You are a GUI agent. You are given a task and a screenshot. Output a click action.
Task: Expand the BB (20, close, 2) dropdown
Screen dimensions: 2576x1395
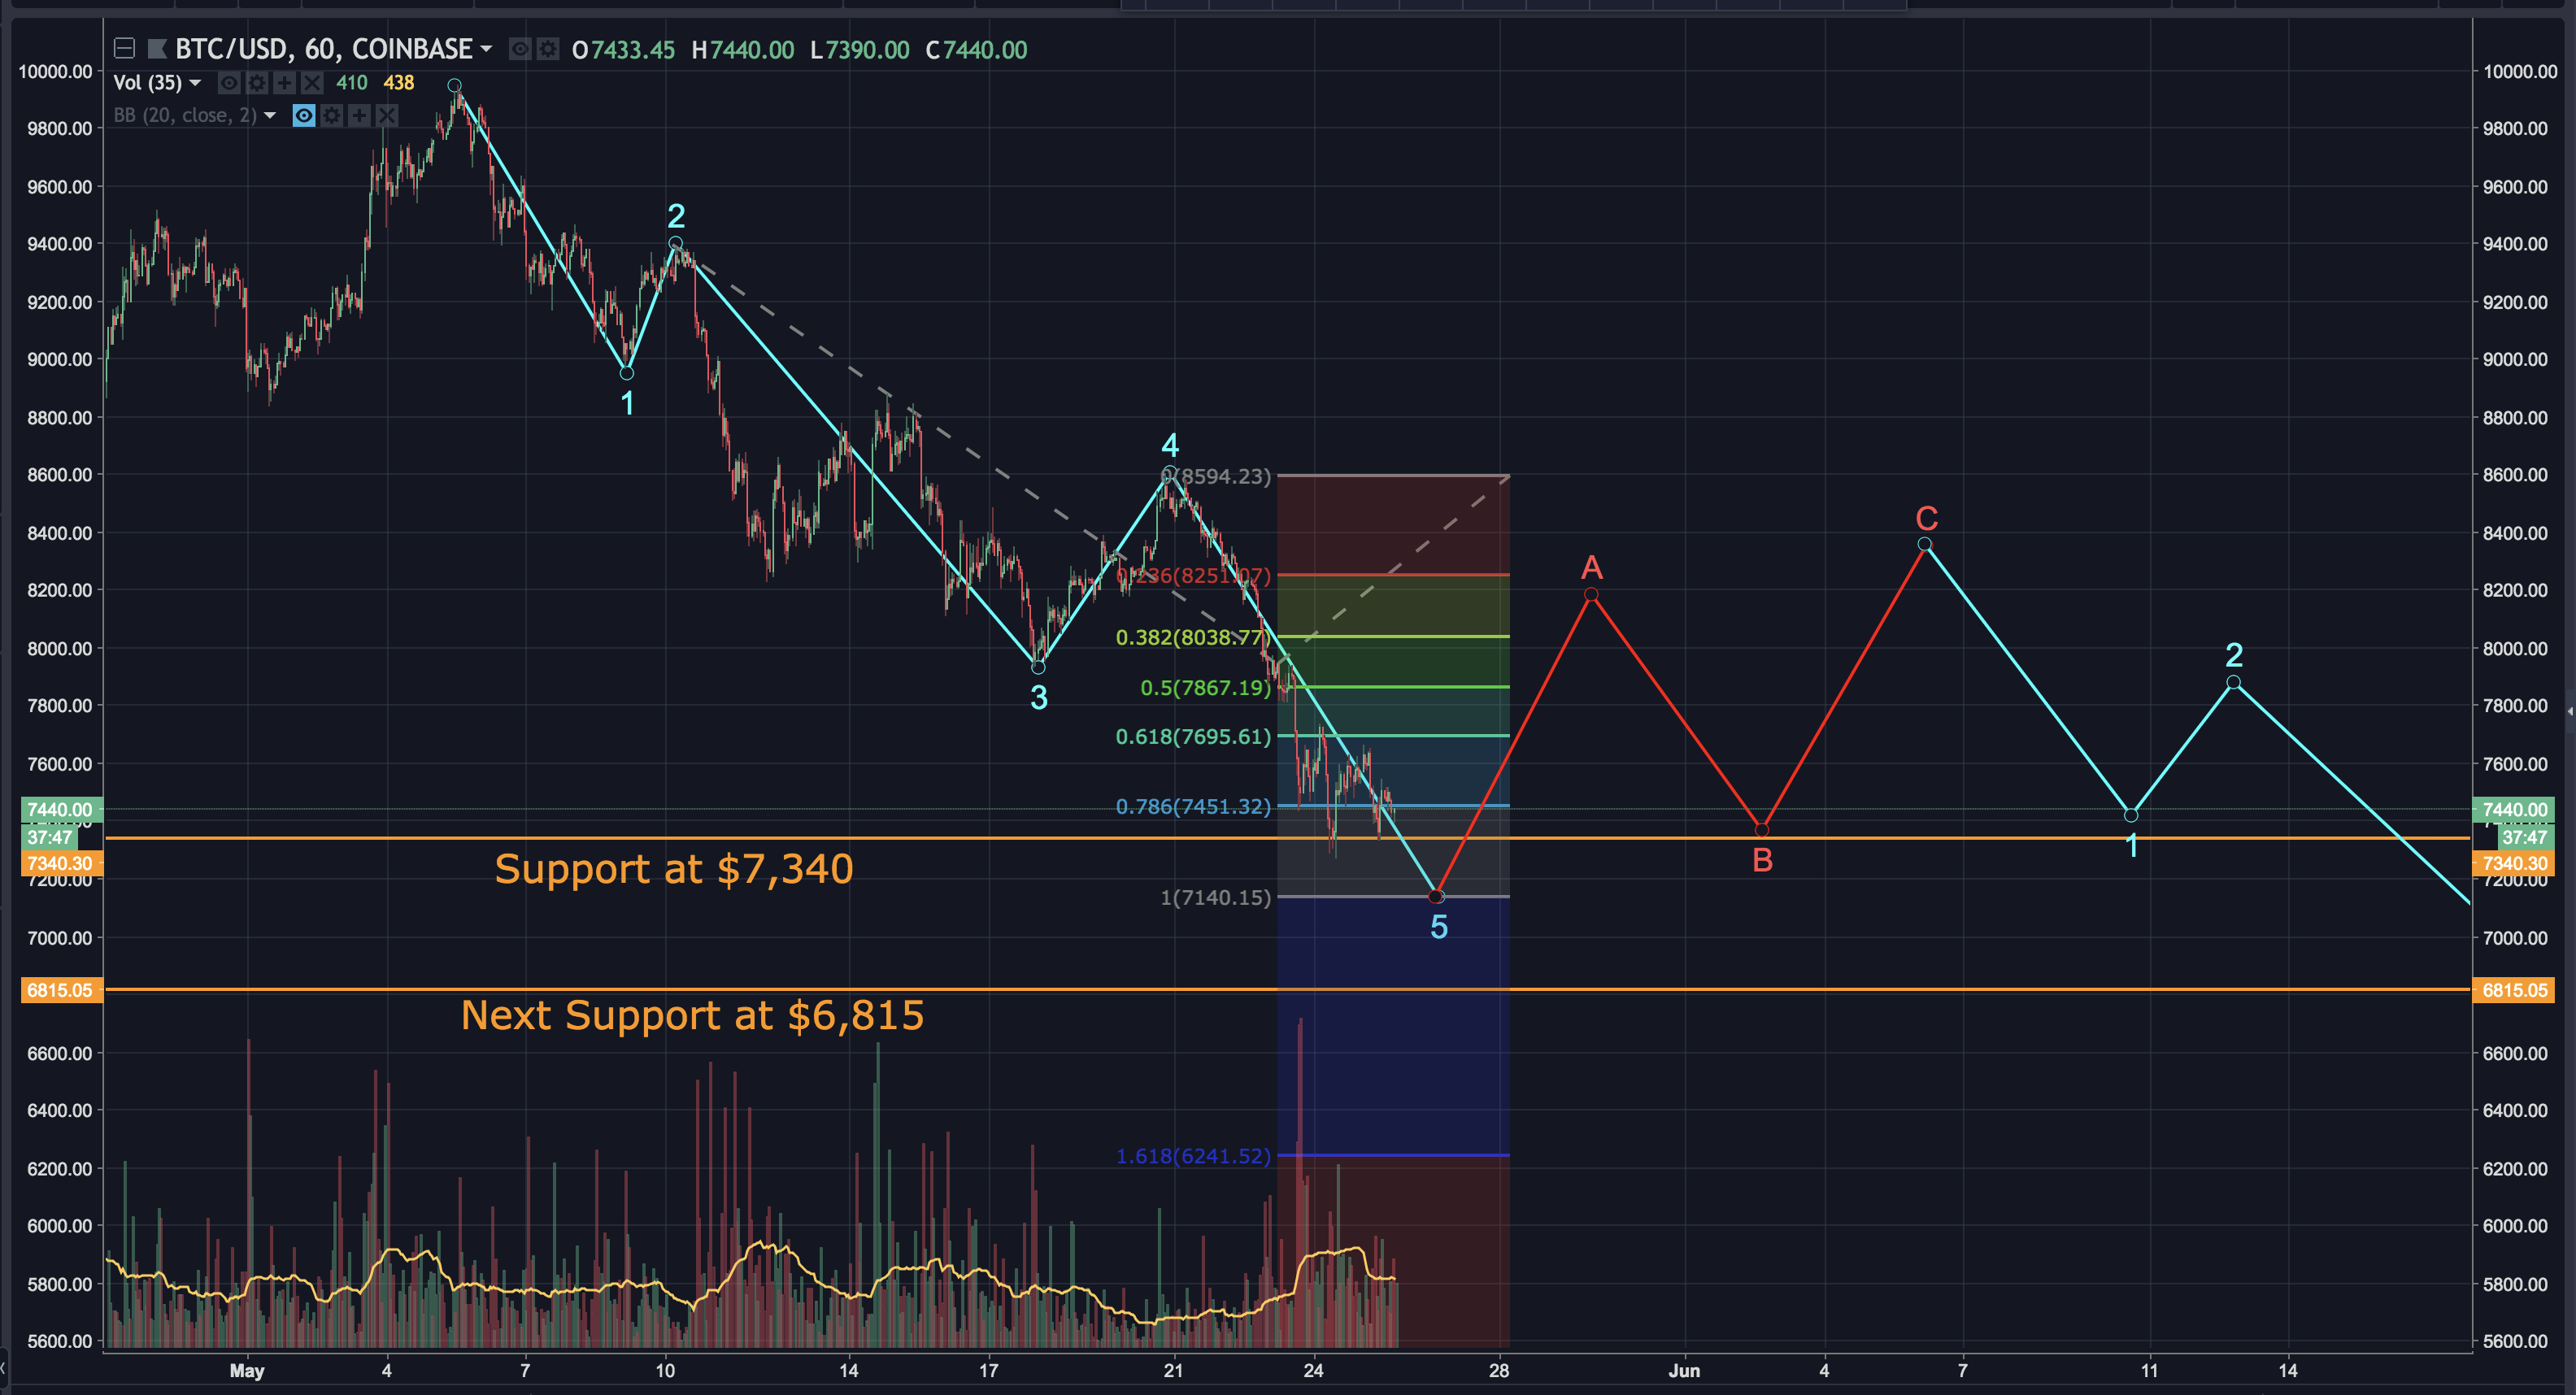(x=270, y=116)
